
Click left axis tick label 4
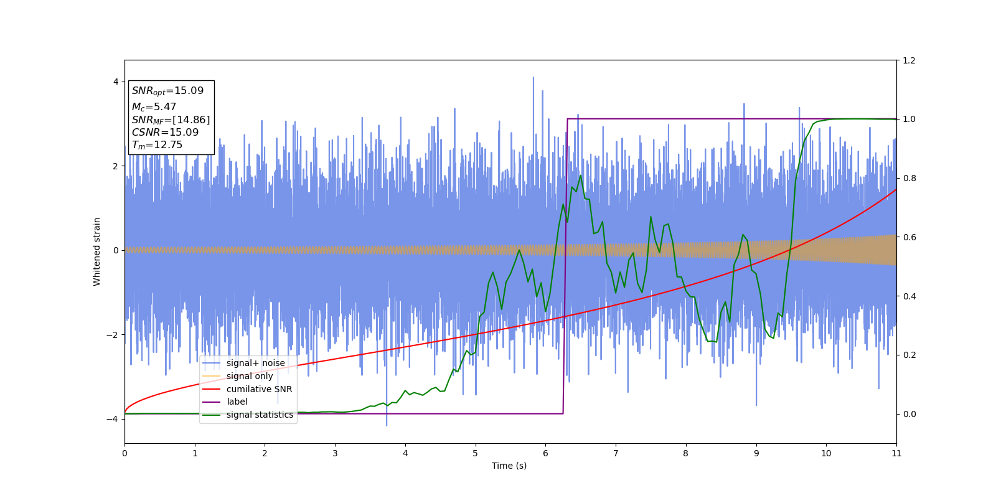(115, 82)
